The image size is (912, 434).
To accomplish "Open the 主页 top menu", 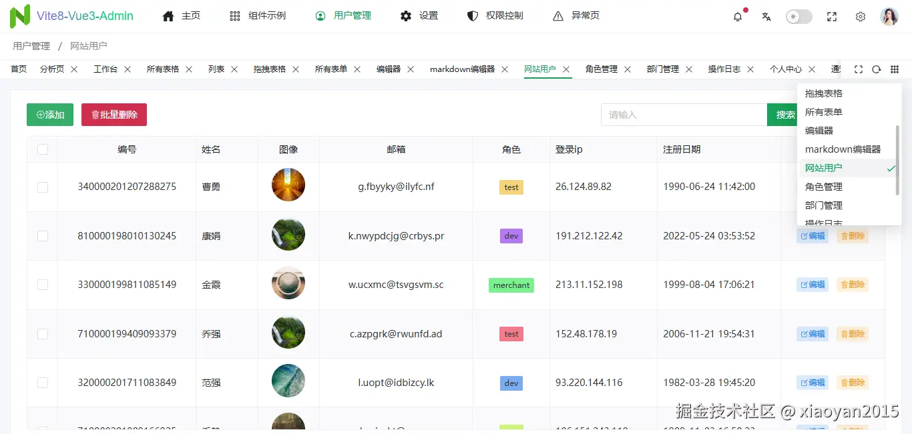I will (x=182, y=16).
